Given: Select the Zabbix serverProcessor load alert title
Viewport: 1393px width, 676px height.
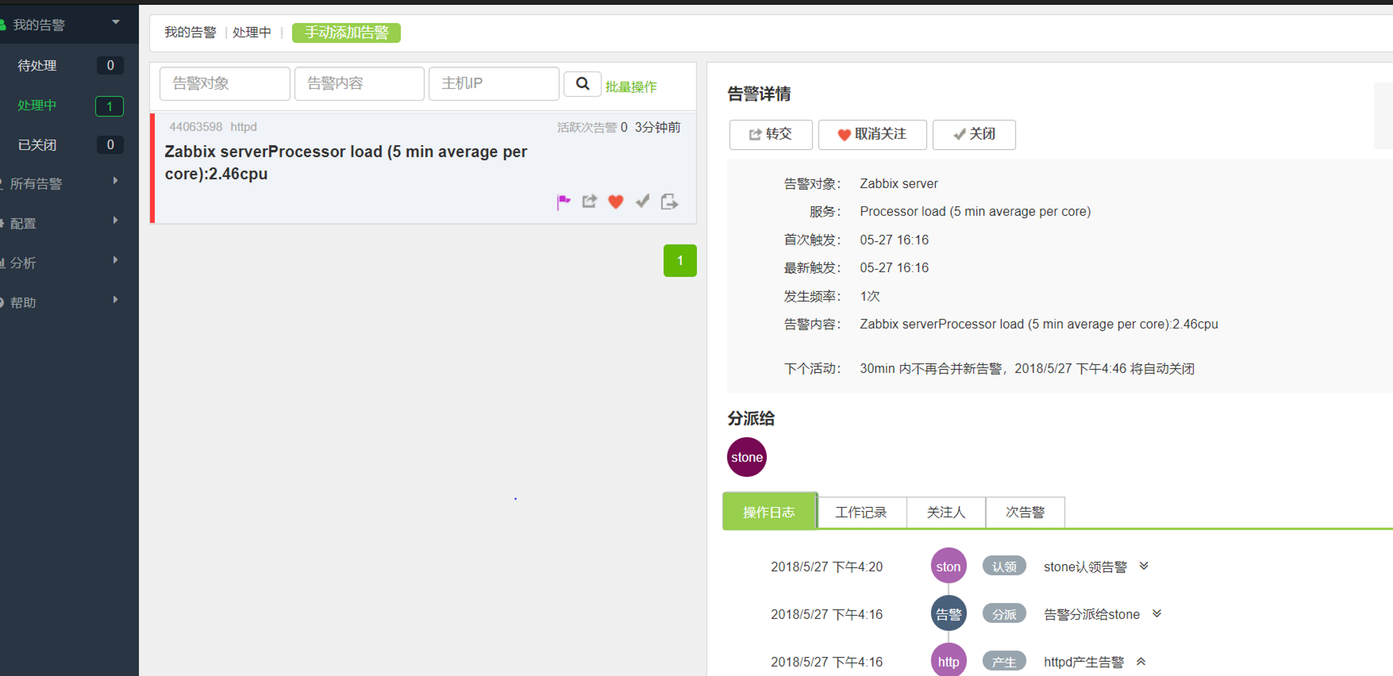Looking at the screenshot, I should coord(346,162).
